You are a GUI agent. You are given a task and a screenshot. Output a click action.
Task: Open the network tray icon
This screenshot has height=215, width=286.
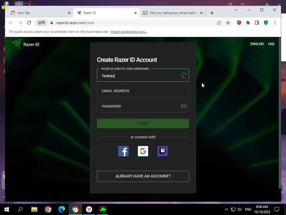233,209
